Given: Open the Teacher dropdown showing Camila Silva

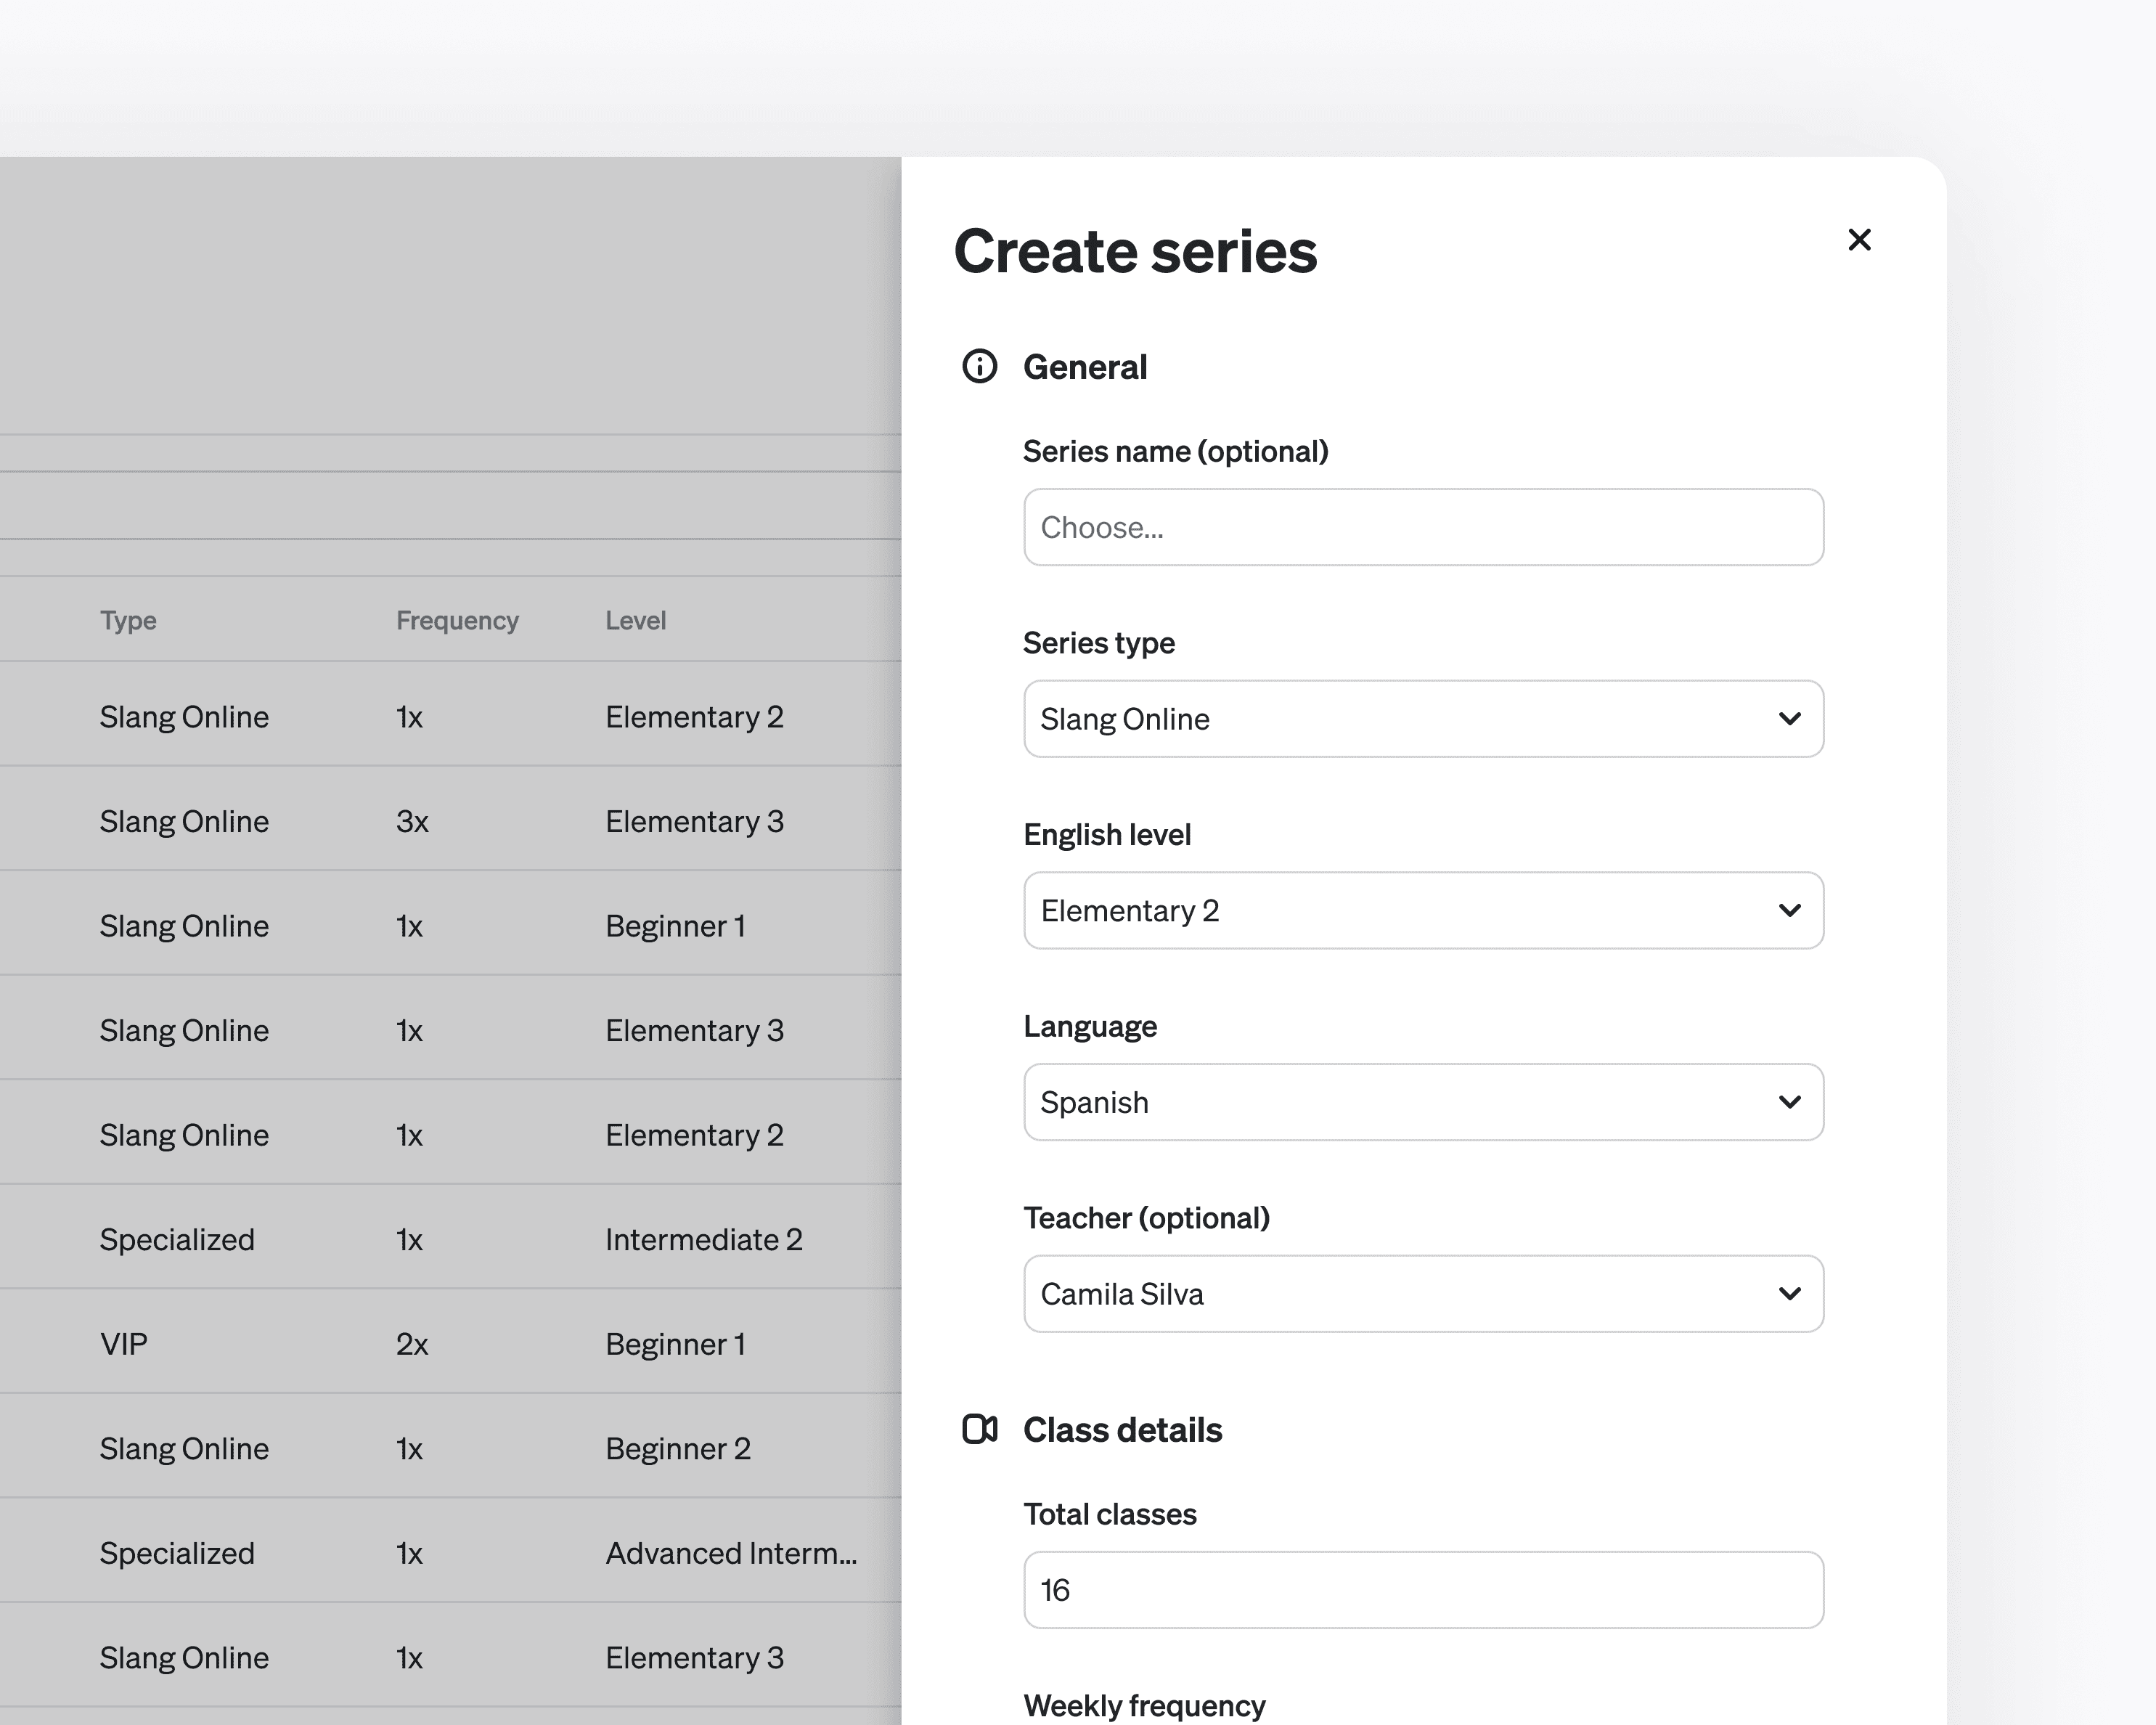Looking at the screenshot, I should click(1423, 1294).
